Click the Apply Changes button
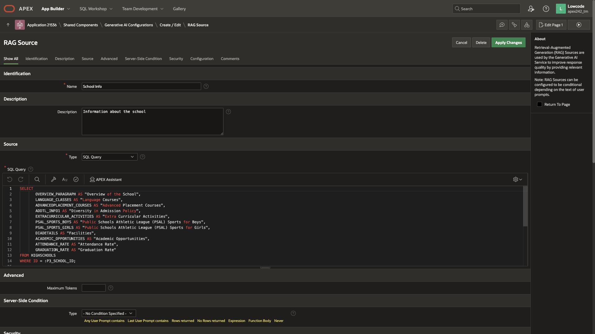This screenshot has height=334, width=595. [x=508, y=43]
